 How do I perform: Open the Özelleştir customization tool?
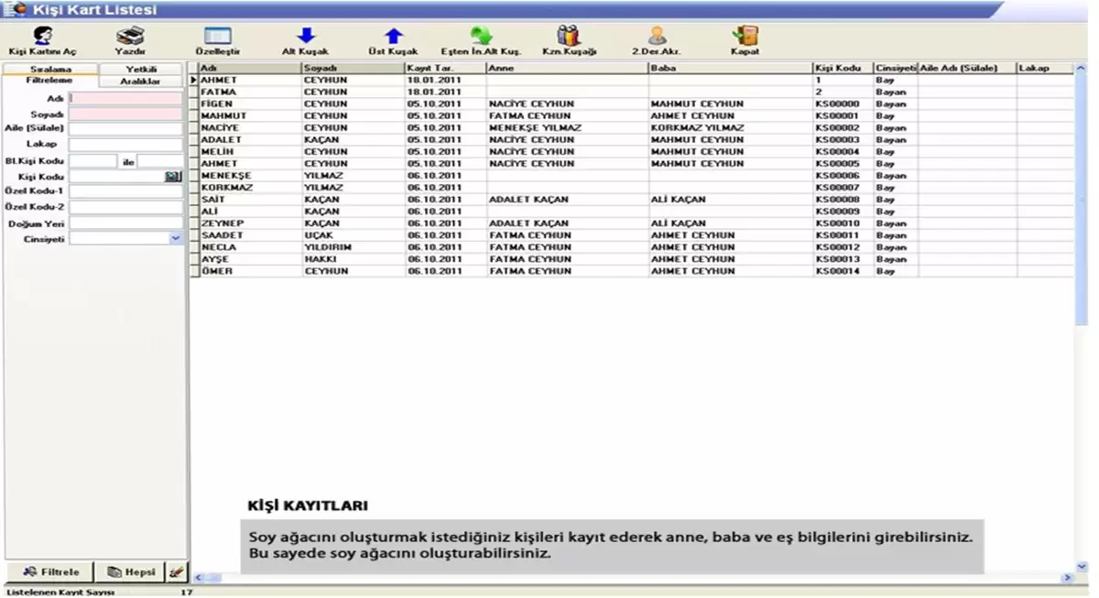coord(217,37)
